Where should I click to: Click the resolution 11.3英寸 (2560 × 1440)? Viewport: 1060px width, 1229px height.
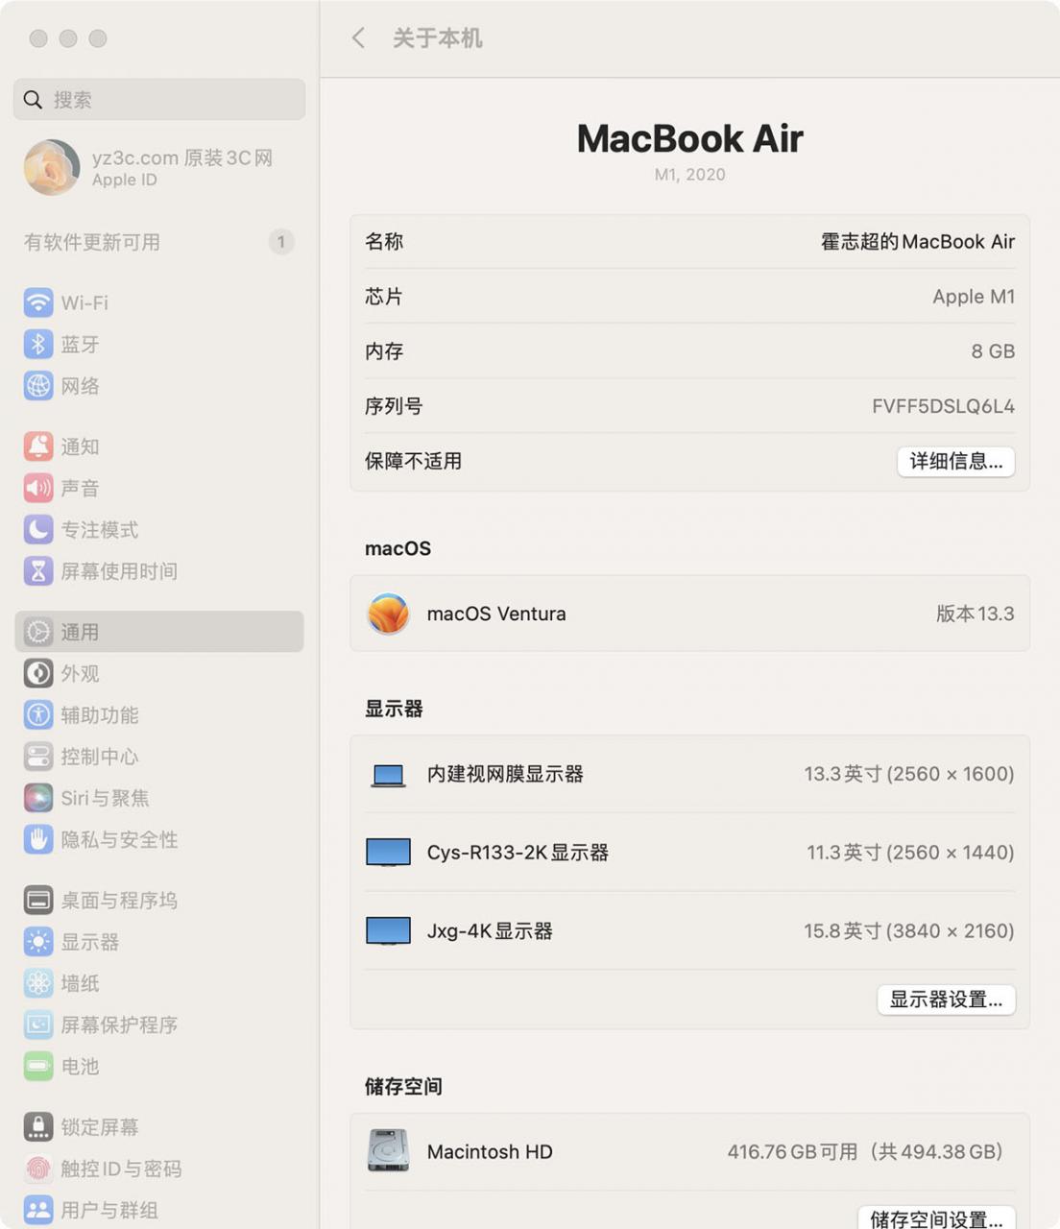[x=910, y=853]
